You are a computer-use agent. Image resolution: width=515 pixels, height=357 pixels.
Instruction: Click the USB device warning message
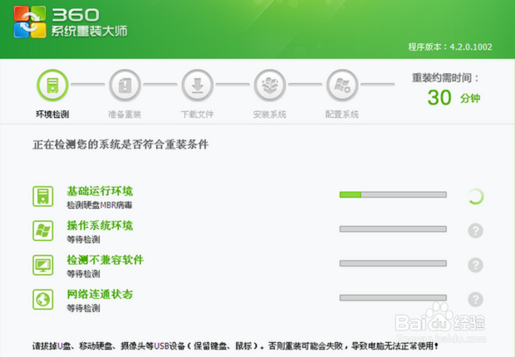pos(235,346)
